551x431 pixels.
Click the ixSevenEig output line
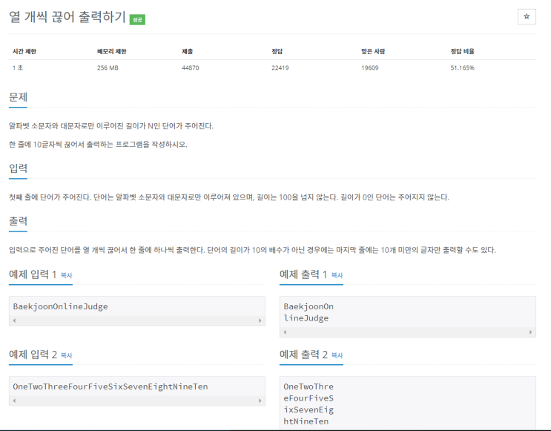pyautogui.click(x=309, y=410)
